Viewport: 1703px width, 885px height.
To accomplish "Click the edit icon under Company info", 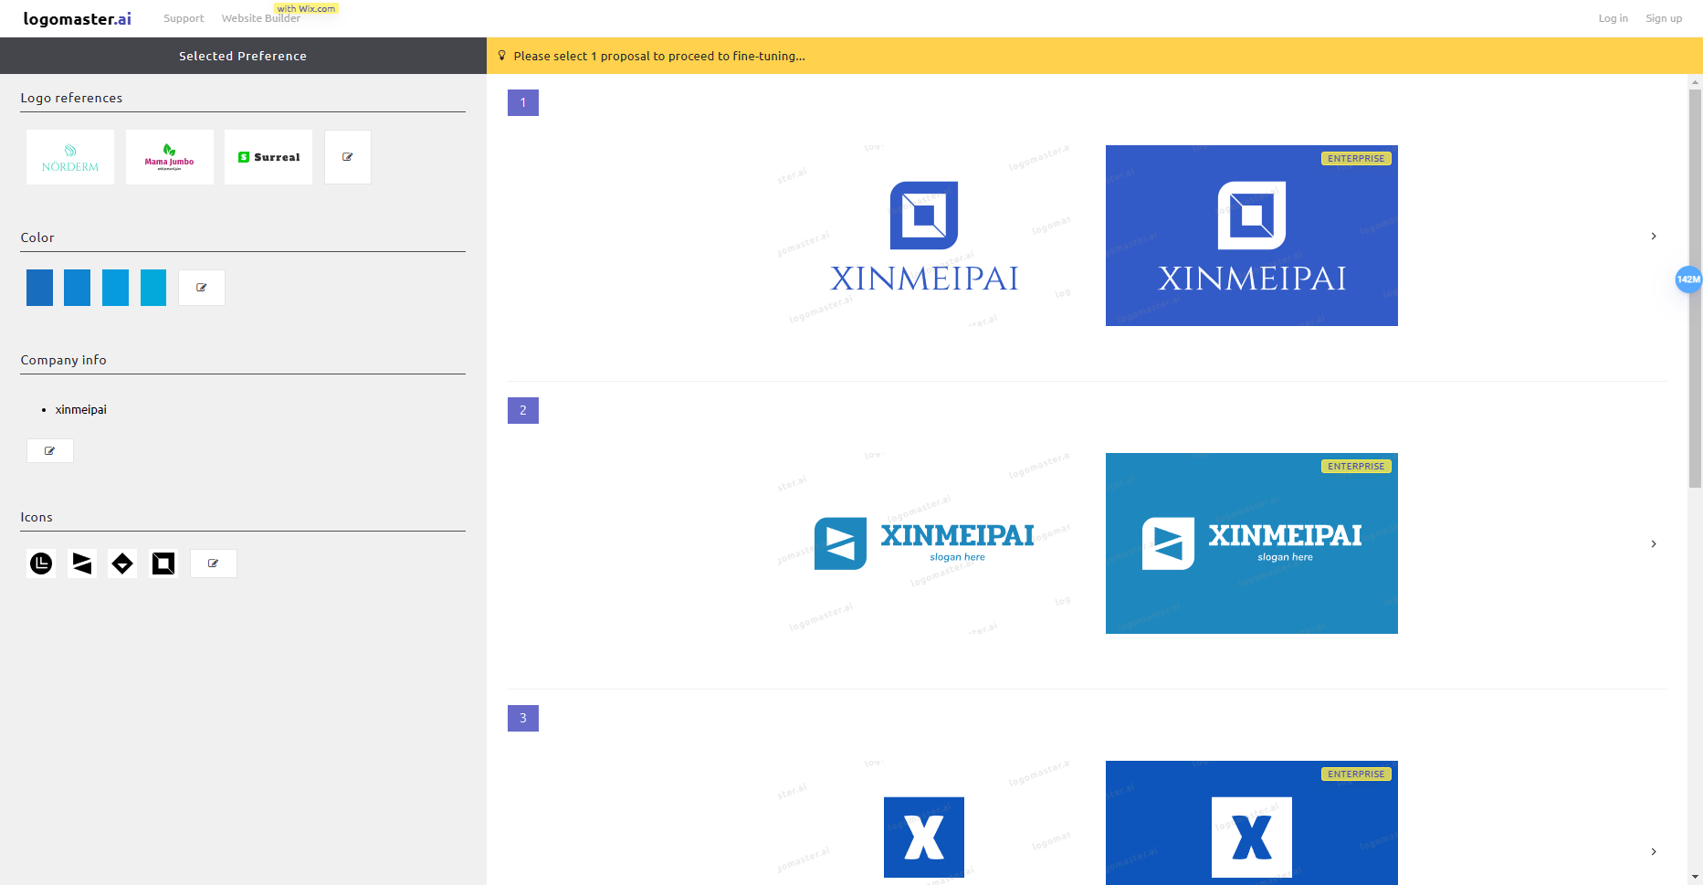I will coord(49,450).
